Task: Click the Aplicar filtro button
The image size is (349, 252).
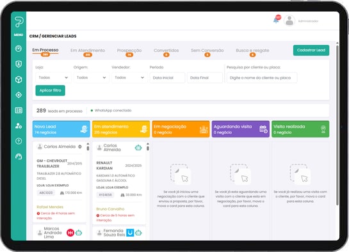Action: tap(51, 90)
